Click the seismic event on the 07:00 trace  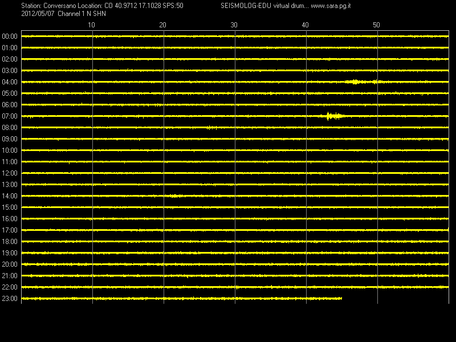[x=333, y=116]
